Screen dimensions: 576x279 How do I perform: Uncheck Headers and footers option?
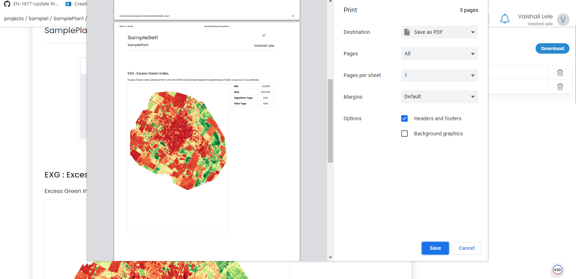click(404, 118)
